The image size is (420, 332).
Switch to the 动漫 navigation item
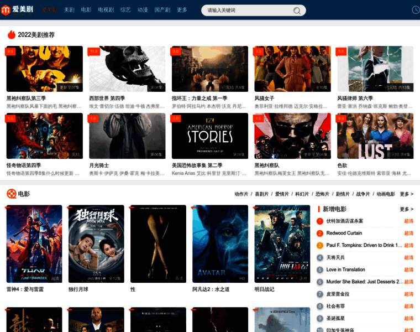click(143, 10)
